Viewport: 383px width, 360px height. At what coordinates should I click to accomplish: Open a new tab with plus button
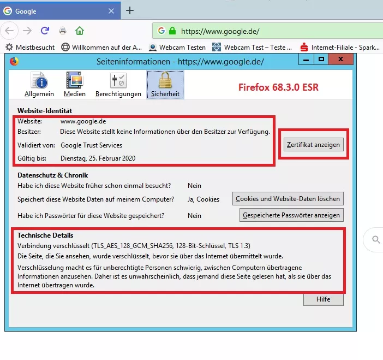130,10
